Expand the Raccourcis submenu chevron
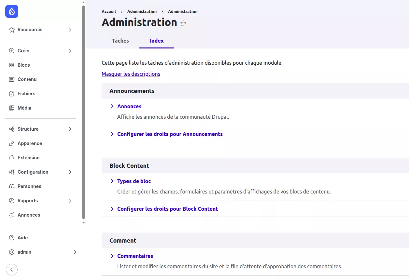The height and width of the screenshot is (280, 409). pyautogui.click(x=70, y=30)
